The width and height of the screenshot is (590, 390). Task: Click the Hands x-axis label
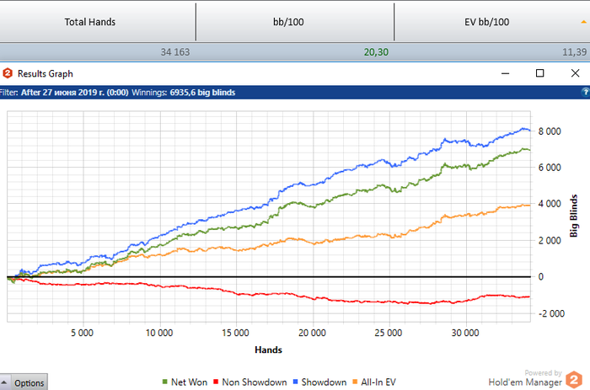coord(268,350)
